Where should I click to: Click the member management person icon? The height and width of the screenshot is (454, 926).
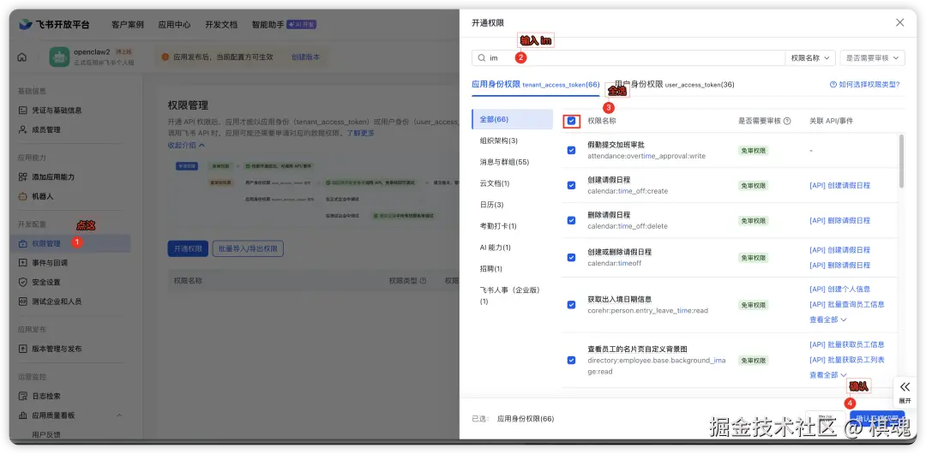23,129
